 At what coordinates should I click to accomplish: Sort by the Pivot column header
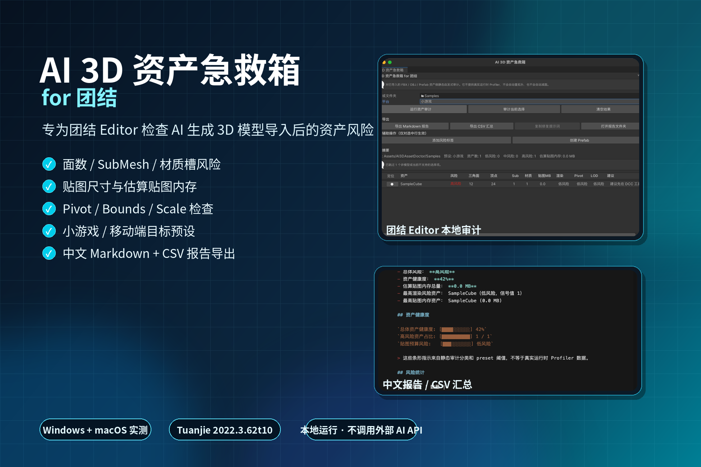click(579, 176)
